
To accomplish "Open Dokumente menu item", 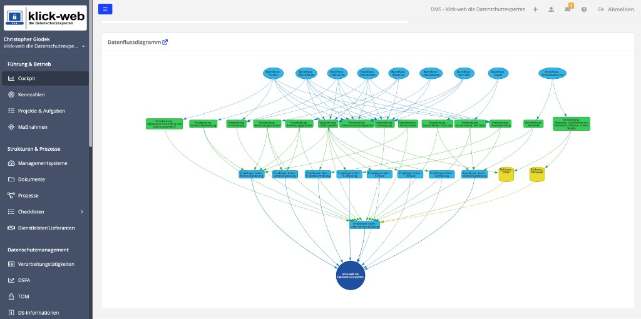I will (45, 180).
